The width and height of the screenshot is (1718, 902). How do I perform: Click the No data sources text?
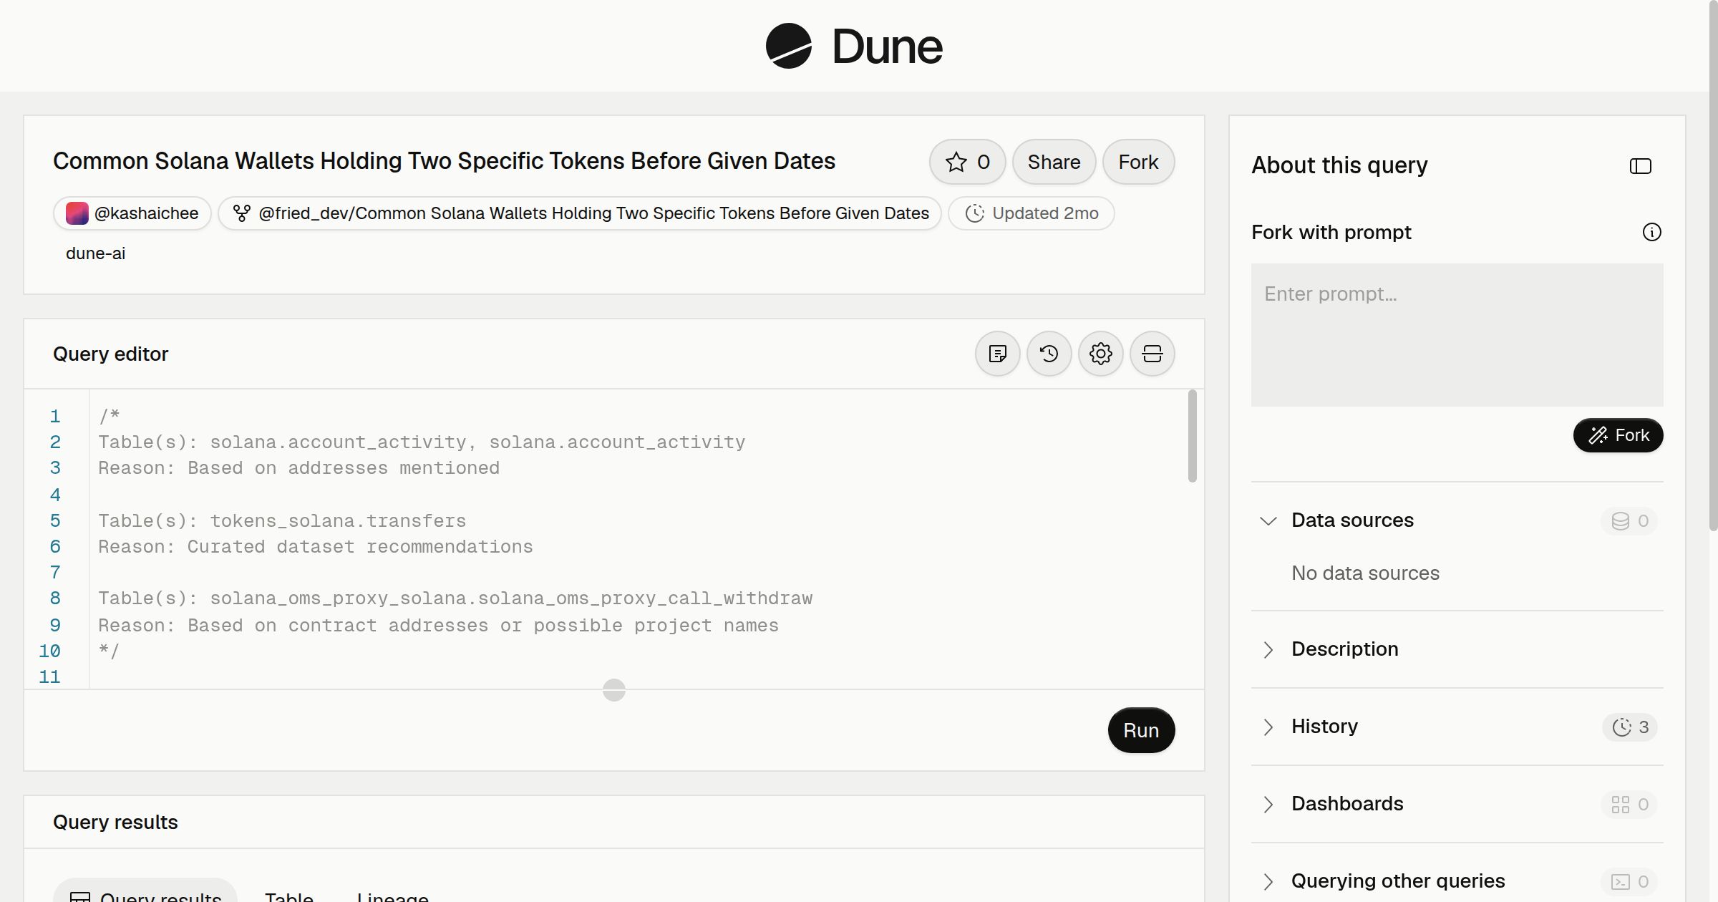1365,573
